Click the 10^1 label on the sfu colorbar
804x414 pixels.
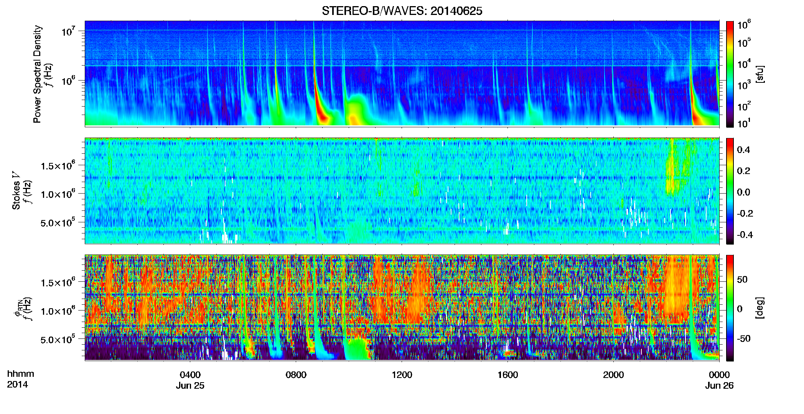(x=744, y=123)
